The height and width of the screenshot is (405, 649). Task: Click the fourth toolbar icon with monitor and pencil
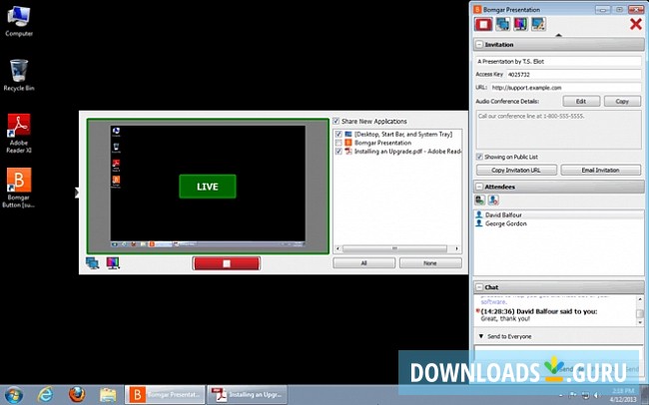538,24
